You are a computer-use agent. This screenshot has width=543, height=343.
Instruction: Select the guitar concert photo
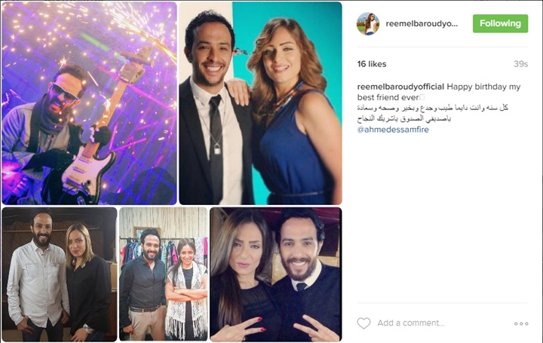(x=89, y=103)
